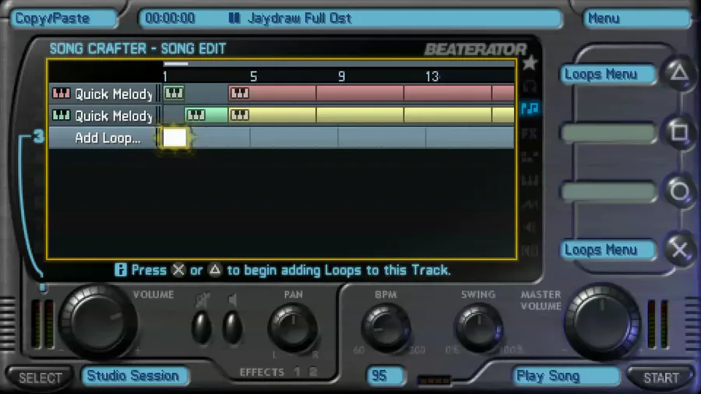This screenshot has height=394, width=701.
Task: Click bar marker 5 on the timeline
Action: pos(253,76)
